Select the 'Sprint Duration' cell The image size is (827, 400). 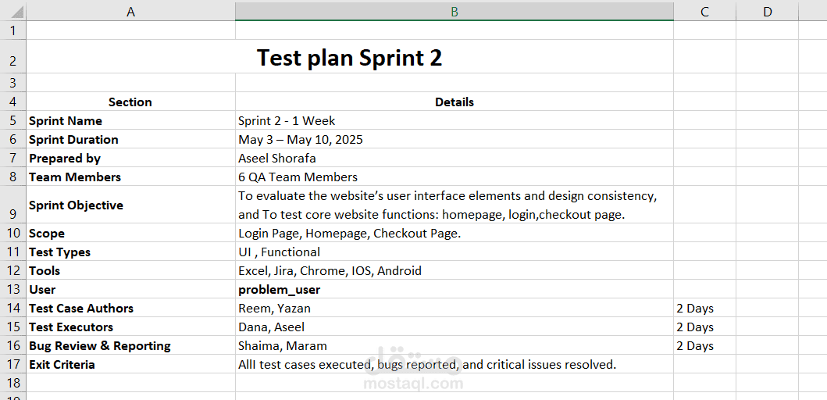click(130, 139)
